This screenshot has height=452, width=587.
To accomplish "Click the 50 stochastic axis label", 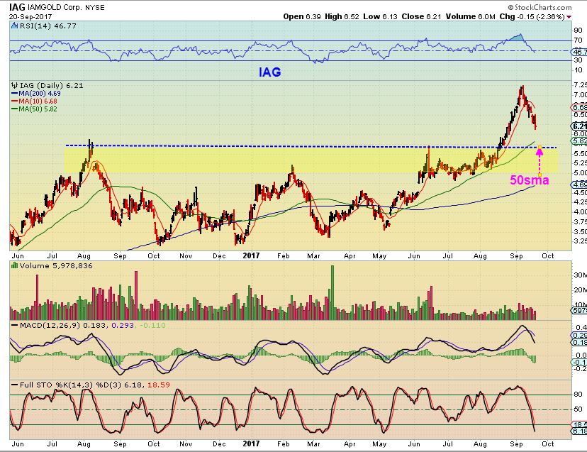I will 578,409.
